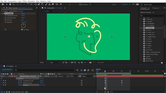Click the Tile Size stopwatch in Effect Controls

coord(5,20)
